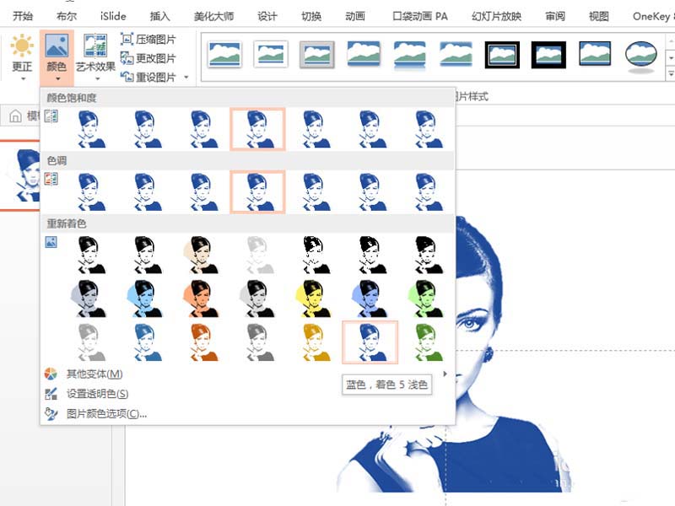
Task: Open the 开始 ribbon tab
Action: coord(23,16)
